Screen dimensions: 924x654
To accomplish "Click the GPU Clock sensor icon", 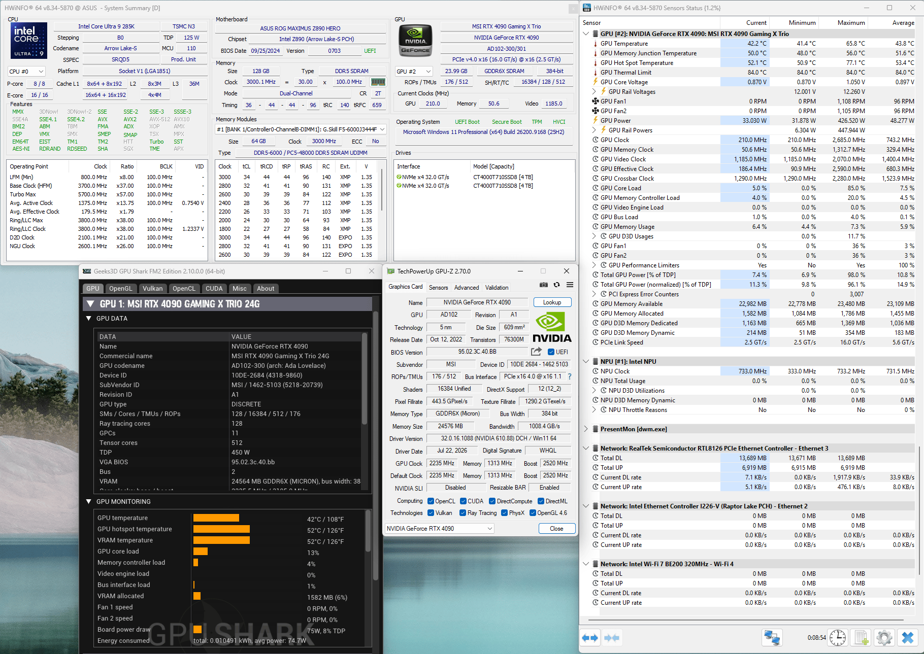I will (x=596, y=140).
